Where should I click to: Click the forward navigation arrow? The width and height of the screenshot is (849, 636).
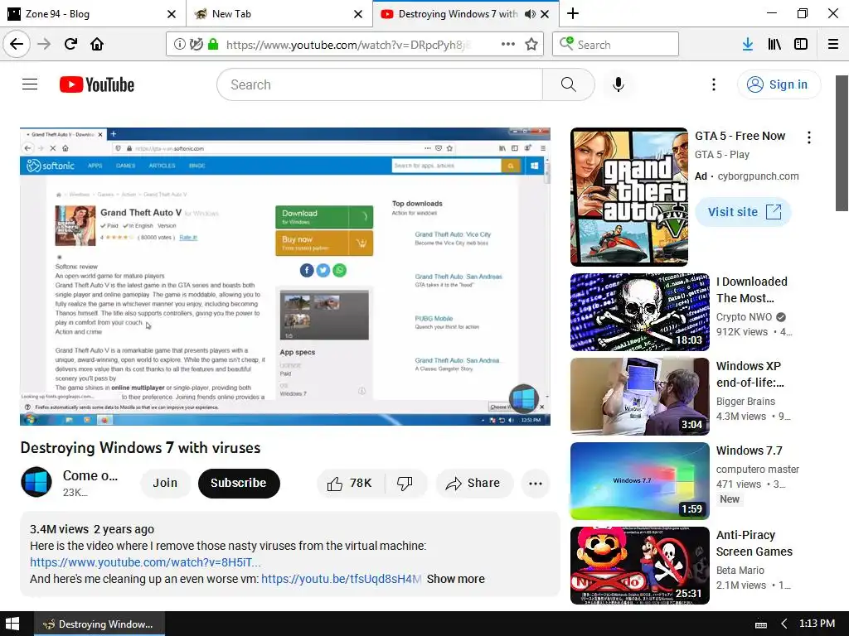click(x=44, y=44)
